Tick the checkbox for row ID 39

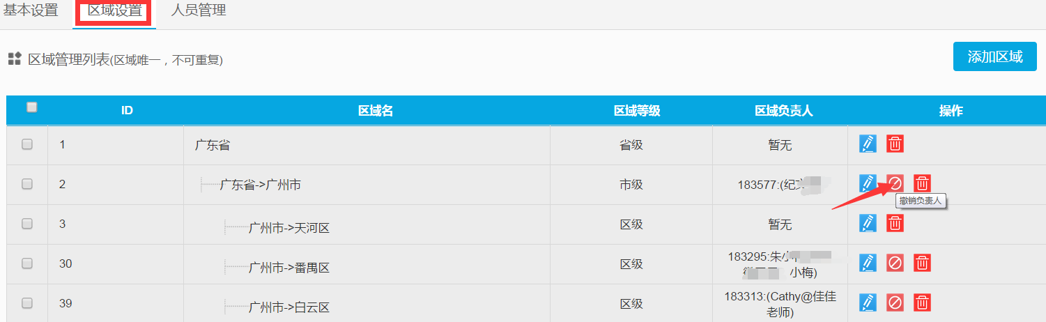click(x=27, y=303)
